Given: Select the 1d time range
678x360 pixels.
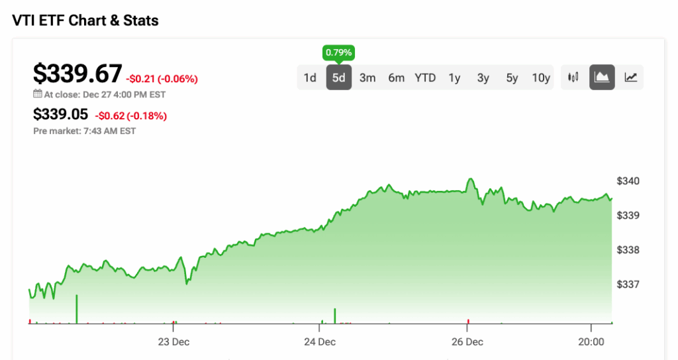Looking at the screenshot, I should pos(310,78).
